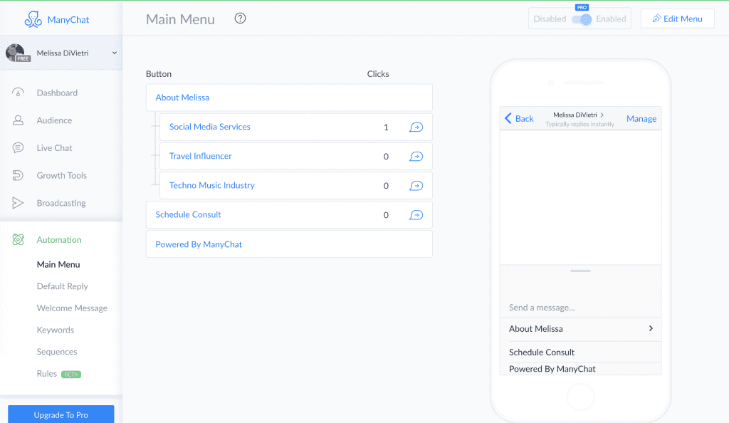Collapse the Automation sidebar section

click(58, 240)
